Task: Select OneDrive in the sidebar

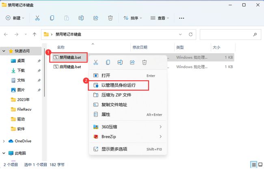Action: (x=20, y=141)
